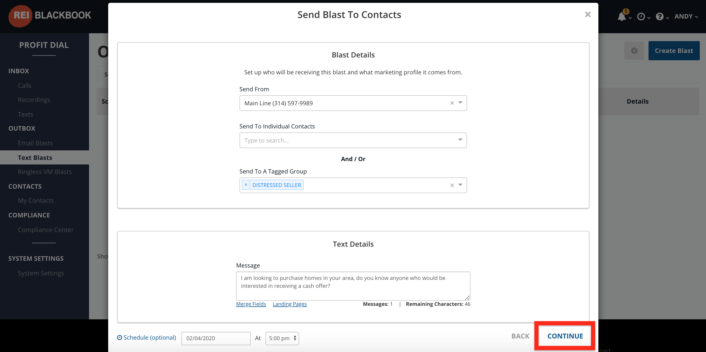Expand the Tagged Group dropdown arrow
706x352 pixels.
click(x=460, y=185)
